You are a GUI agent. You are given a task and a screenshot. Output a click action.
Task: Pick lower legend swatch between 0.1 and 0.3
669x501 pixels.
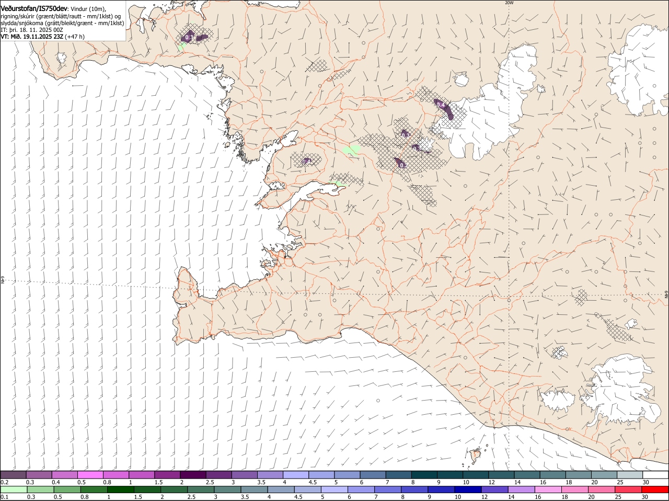[x=13, y=489]
